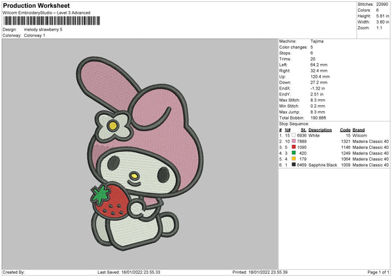Select "Wilcom EmbroideryStudio – Level 3 Advanced" text
Image resolution: width=392 pixels, height=277 pixels.
tap(46, 13)
